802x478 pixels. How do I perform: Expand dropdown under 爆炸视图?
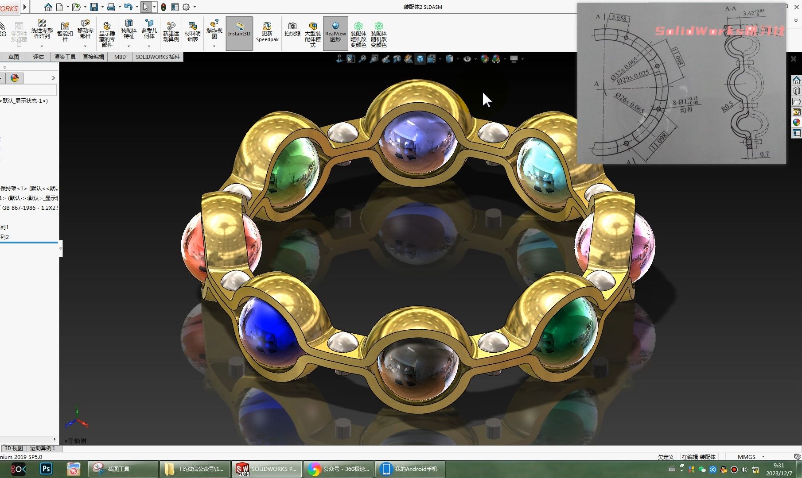click(214, 46)
